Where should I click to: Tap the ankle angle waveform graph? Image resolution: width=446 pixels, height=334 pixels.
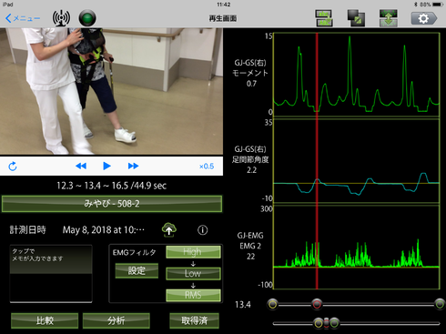[x=357, y=161]
